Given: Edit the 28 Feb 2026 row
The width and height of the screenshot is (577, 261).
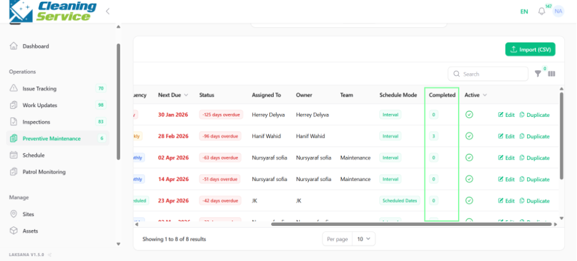Looking at the screenshot, I should 506,136.
